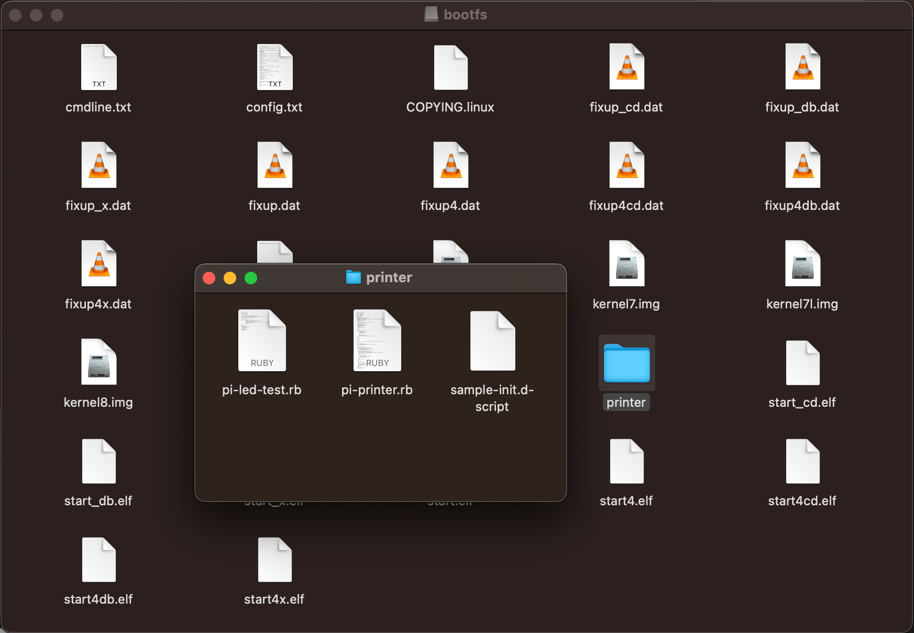Screen dimensions: 914x633
Task: Minimize the printer window with yellow button
Action: [x=230, y=278]
